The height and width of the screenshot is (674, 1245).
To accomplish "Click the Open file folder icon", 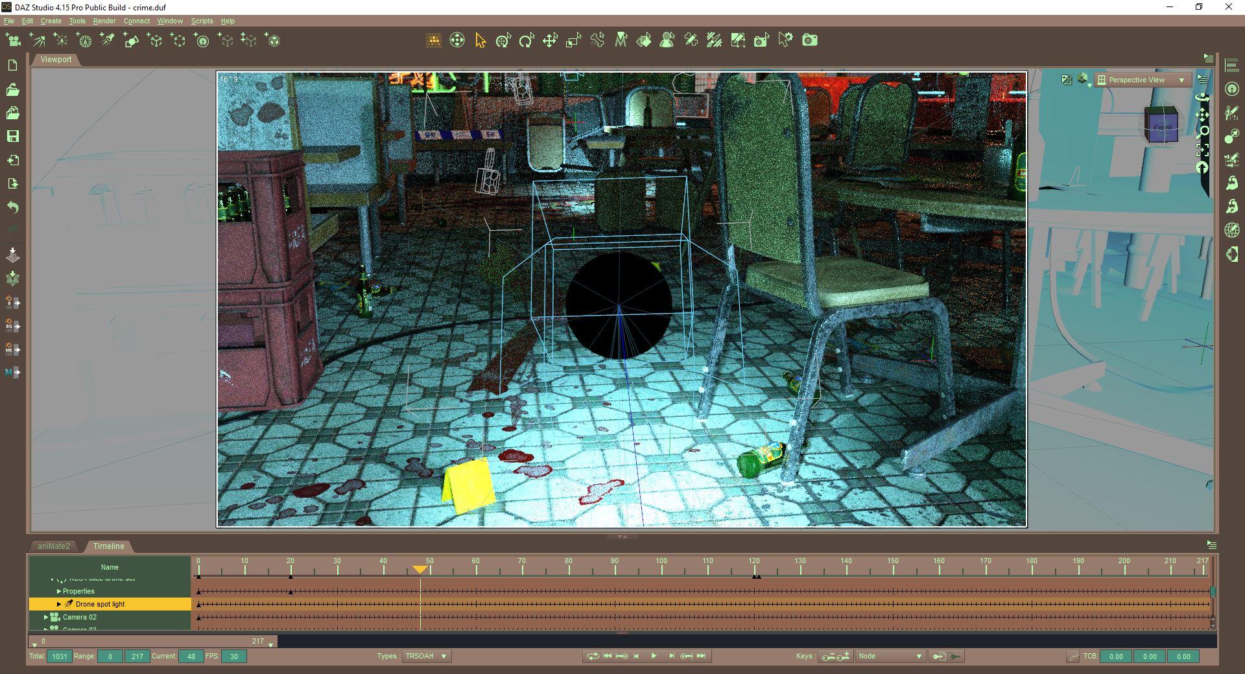I will click(12, 89).
